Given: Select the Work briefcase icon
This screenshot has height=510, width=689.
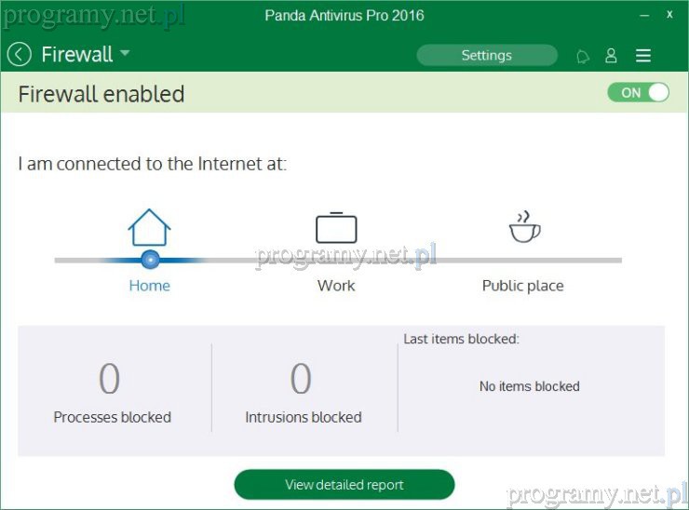Looking at the screenshot, I should (x=336, y=227).
